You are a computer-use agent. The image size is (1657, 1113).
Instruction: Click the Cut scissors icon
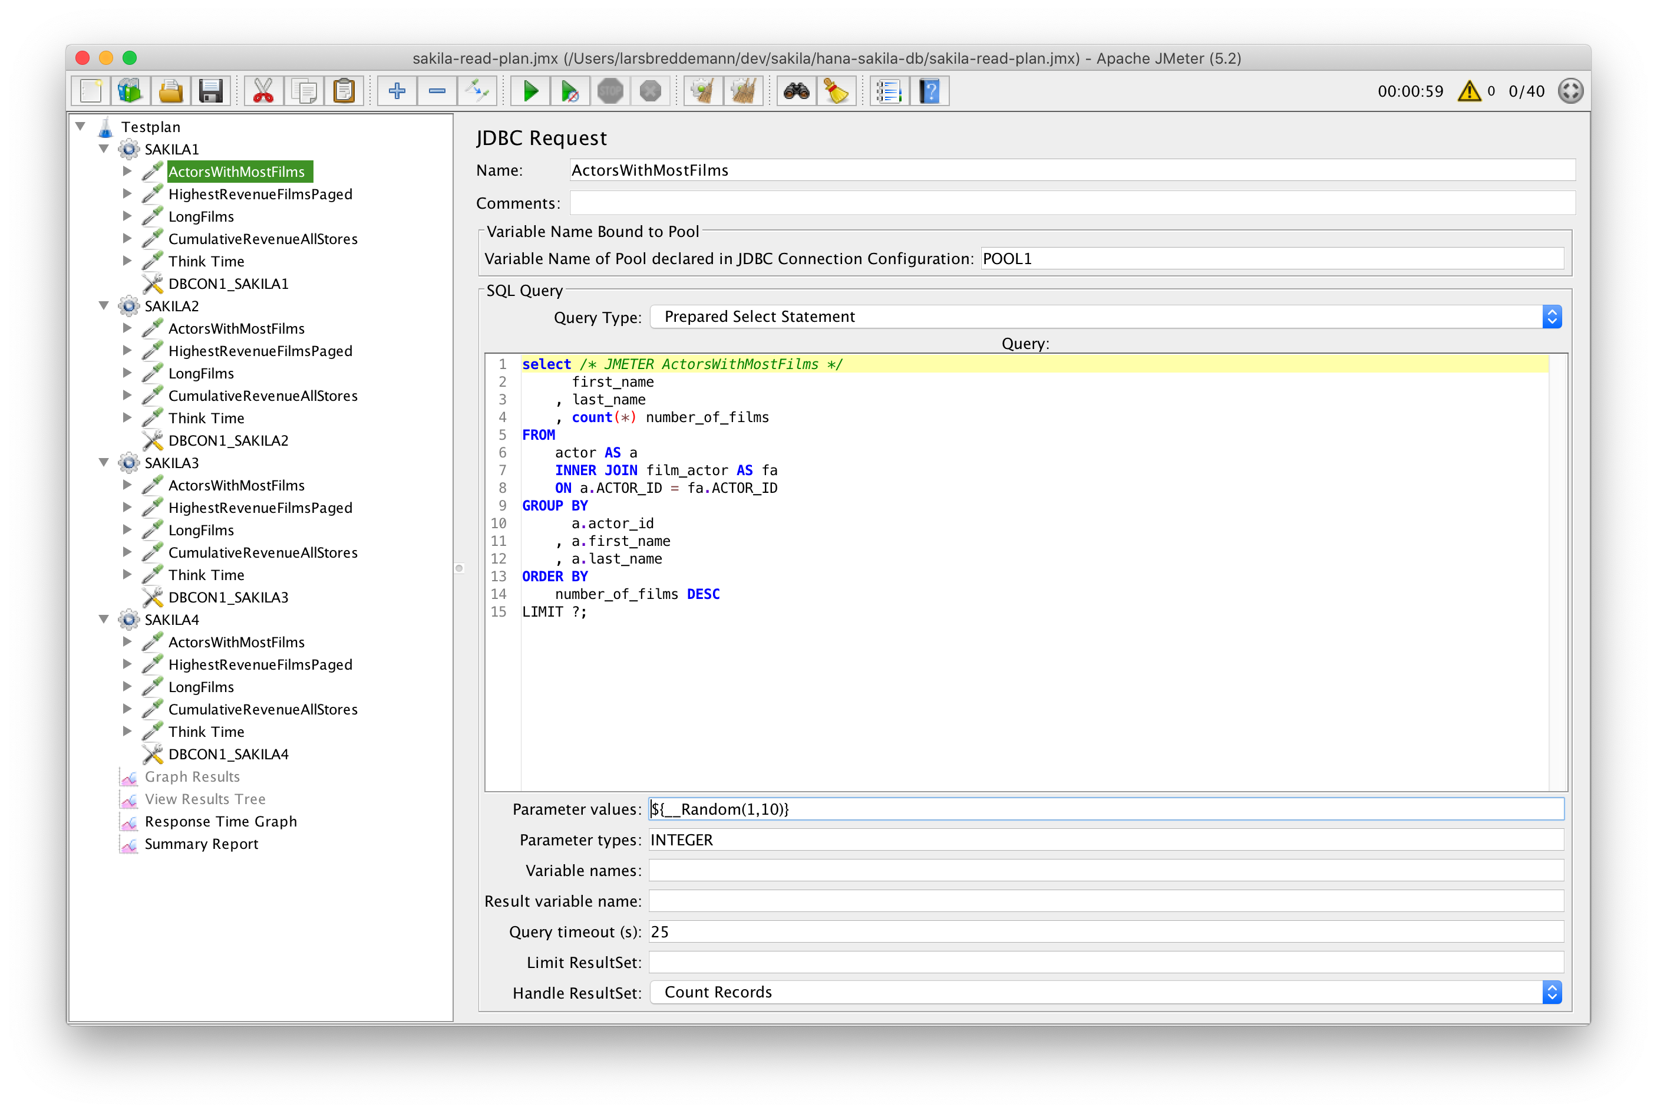[x=264, y=91]
